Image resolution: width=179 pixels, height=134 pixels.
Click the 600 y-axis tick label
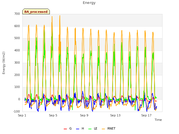point(17,26)
